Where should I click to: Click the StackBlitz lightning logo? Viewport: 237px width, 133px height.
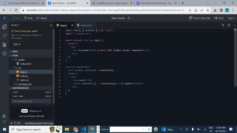pyautogui.click(x=4, y=18)
